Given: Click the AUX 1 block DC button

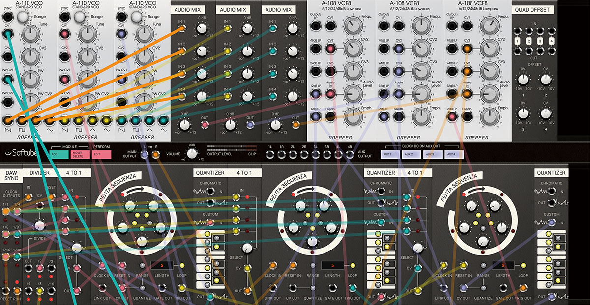Looking at the screenshot, I should [x=391, y=155].
